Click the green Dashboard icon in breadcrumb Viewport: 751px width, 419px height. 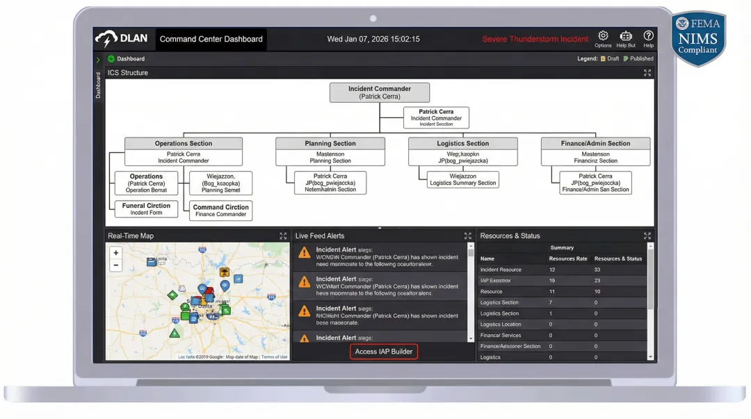pyautogui.click(x=111, y=59)
